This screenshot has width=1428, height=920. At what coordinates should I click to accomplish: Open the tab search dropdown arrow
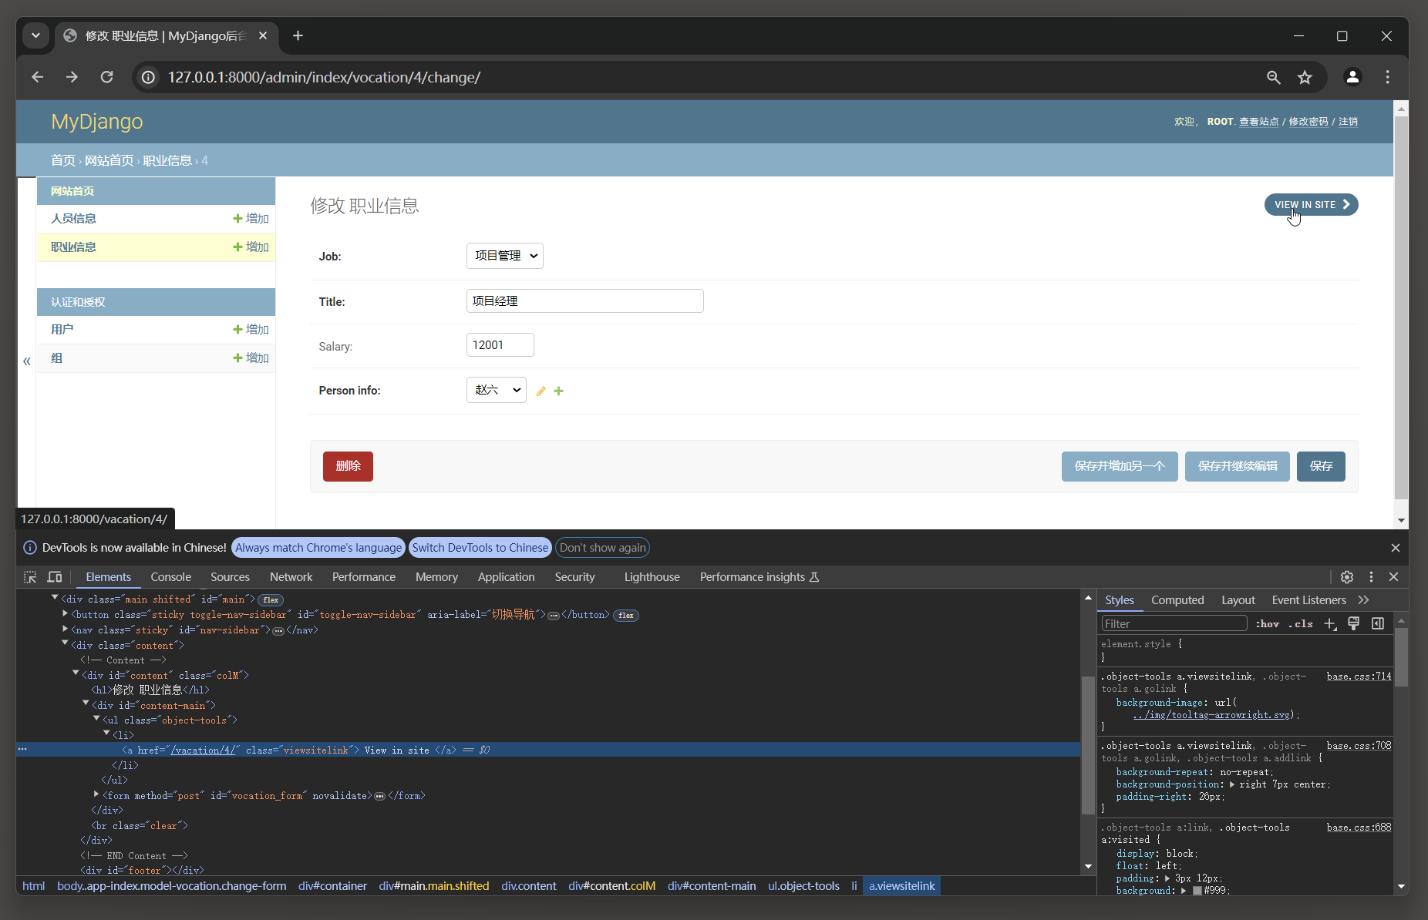(35, 35)
